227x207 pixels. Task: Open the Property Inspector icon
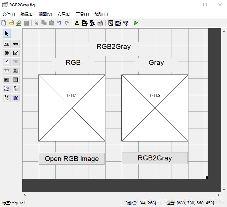118,23
